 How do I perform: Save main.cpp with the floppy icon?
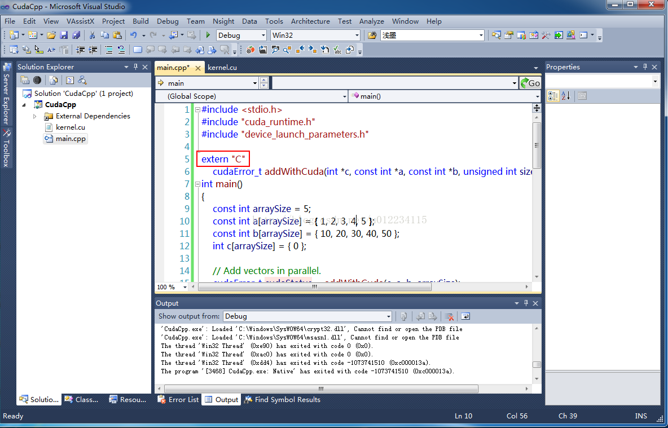tap(64, 36)
